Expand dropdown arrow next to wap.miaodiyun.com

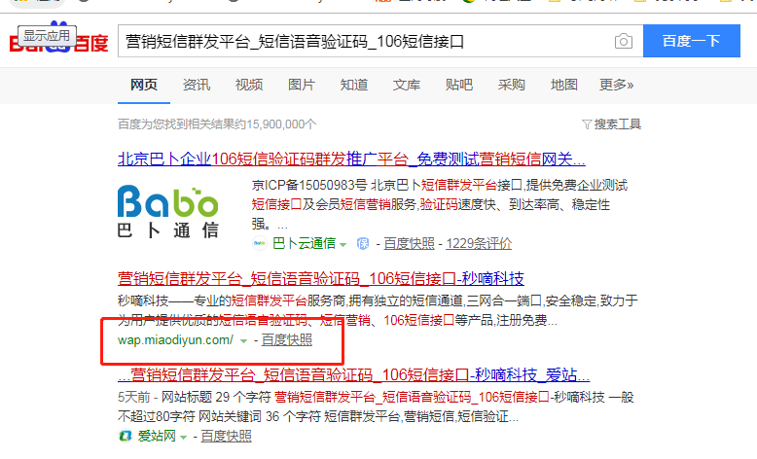pyautogui.click(x=244, y=341)
